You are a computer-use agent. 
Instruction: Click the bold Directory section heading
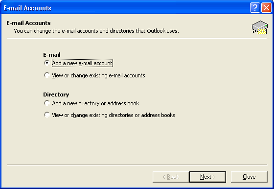tap(56, 94)
